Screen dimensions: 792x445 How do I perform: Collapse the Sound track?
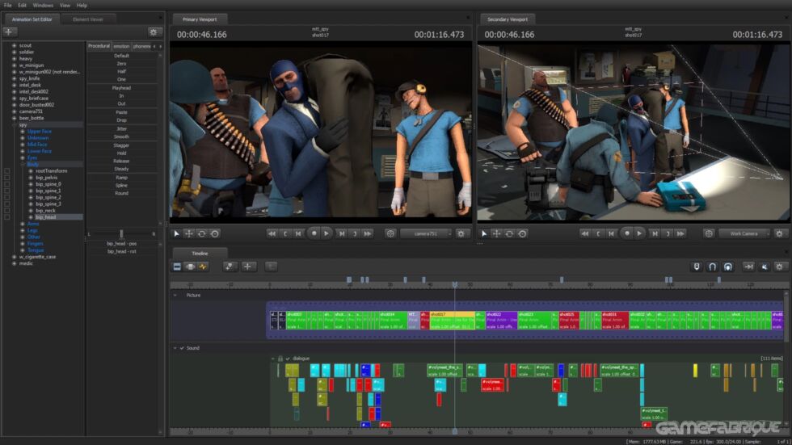(x=175, y=348)
